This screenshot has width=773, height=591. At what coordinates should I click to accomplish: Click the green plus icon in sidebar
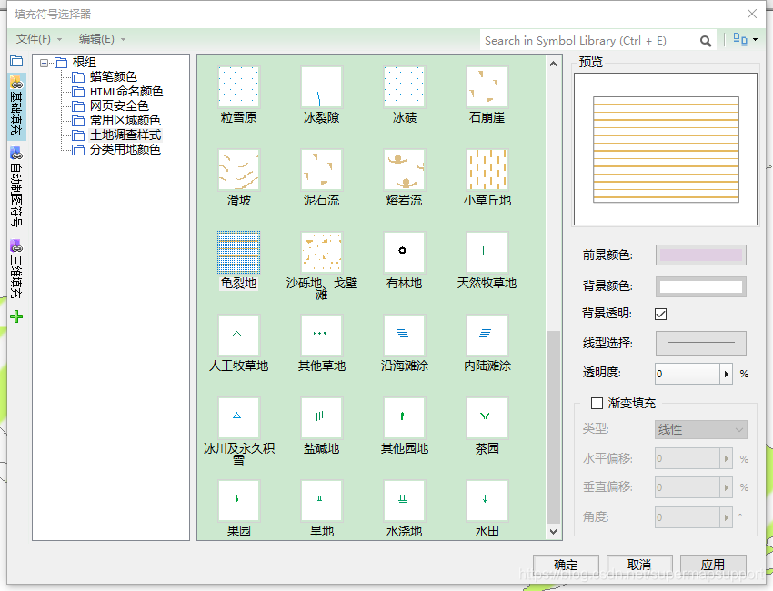[x=17, y=317]
